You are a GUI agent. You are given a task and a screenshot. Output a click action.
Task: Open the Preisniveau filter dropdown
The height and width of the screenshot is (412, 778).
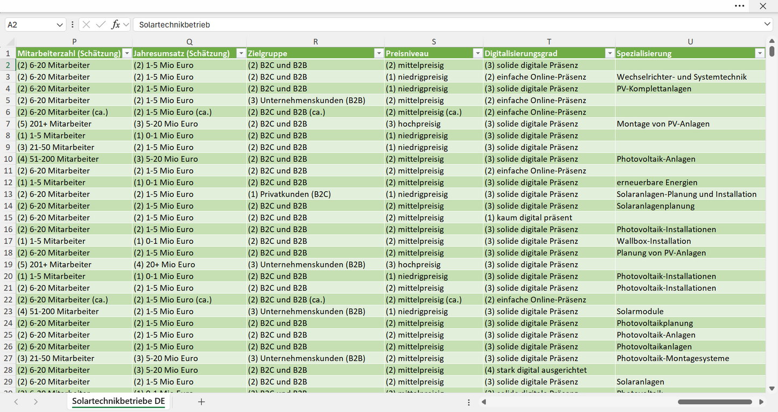pos(478,53)
